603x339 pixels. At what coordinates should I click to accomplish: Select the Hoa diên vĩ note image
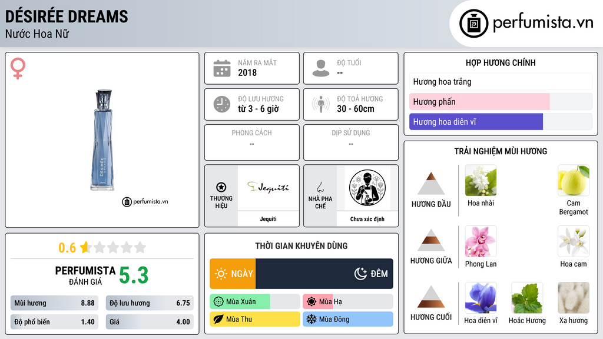coord(481,298)
